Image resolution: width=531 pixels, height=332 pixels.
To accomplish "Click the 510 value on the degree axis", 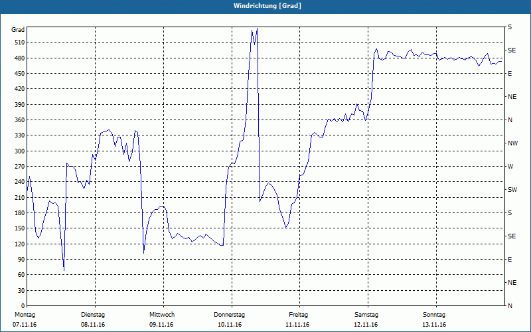I will pos(20,42).
